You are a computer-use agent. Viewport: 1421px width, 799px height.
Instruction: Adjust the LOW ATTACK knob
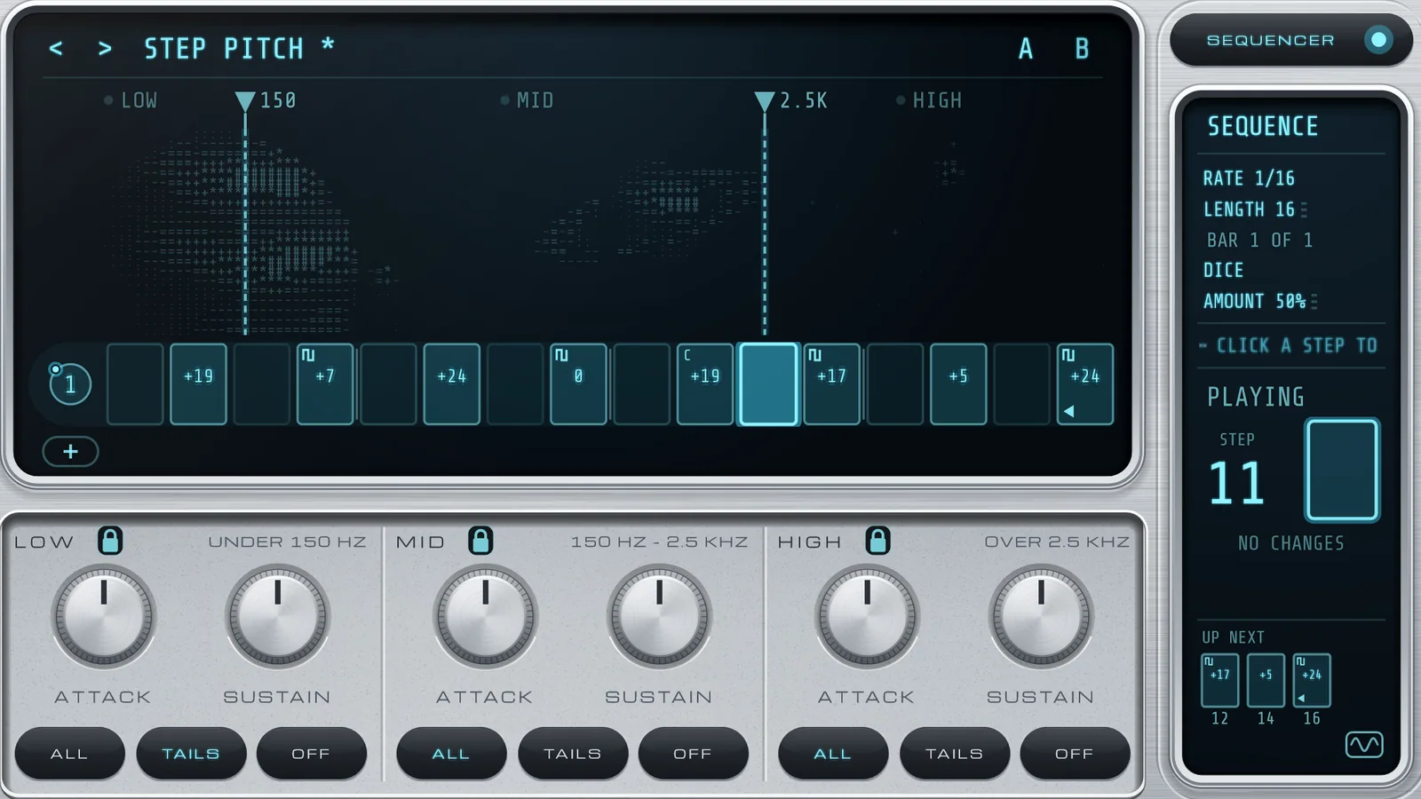tap(104, 616)
